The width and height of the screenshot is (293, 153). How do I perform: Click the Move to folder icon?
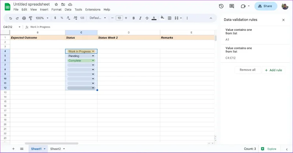tap(63, 4)
